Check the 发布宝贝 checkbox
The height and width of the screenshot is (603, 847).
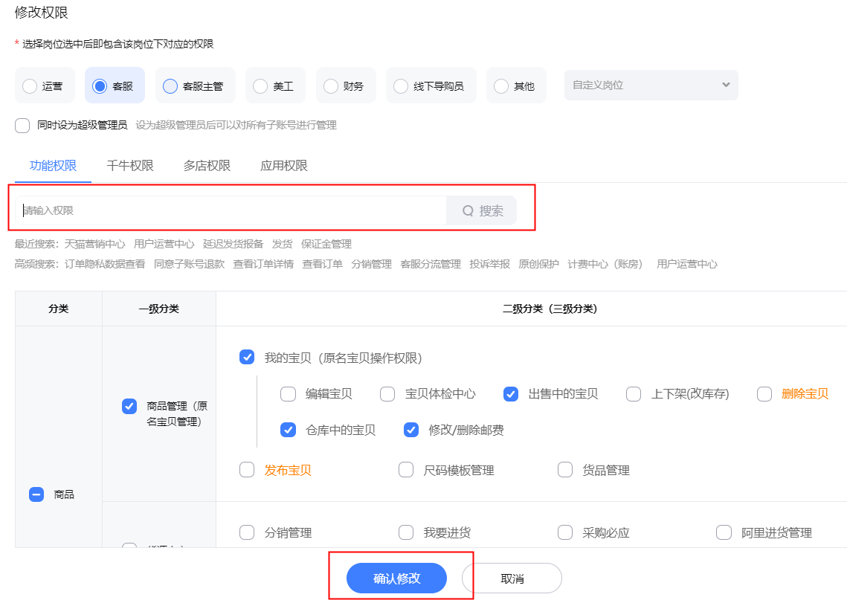(247, 470)
